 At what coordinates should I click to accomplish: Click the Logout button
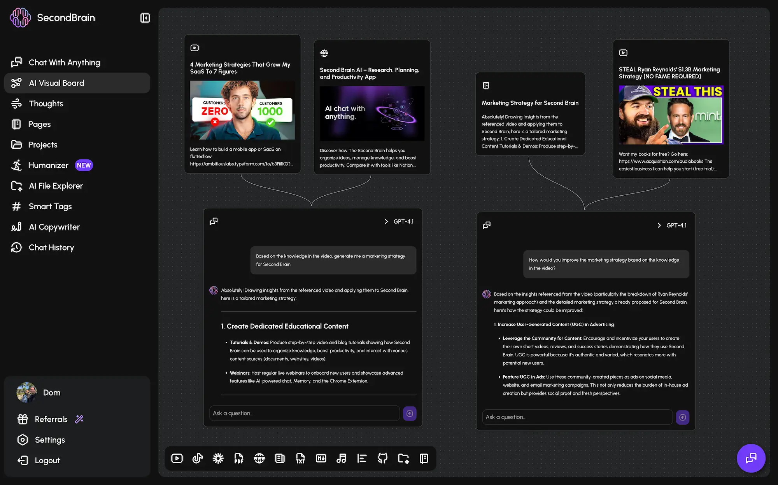pos(47,460)
